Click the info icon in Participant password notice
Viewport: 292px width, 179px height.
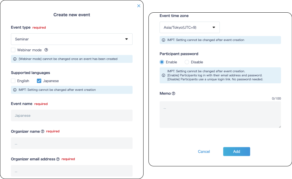tap(164, 75)
